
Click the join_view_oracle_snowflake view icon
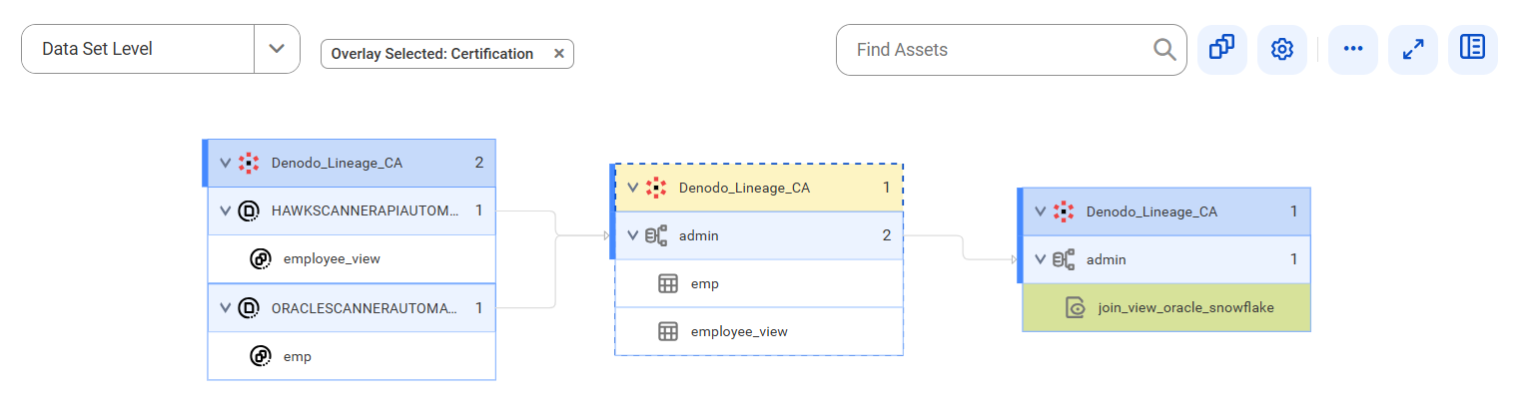(x=1076, y=307)
